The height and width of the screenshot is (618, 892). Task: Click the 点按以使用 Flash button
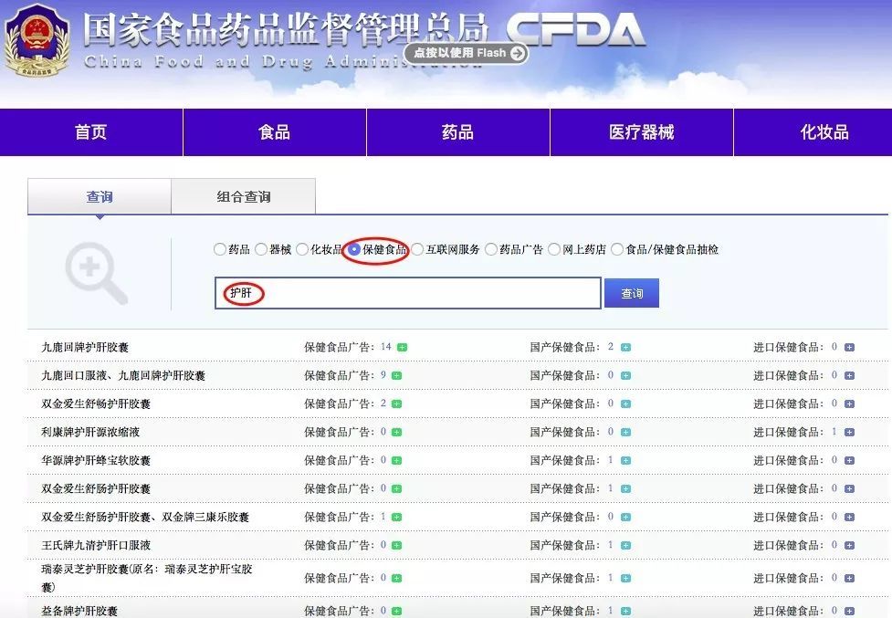click(466, 53)
